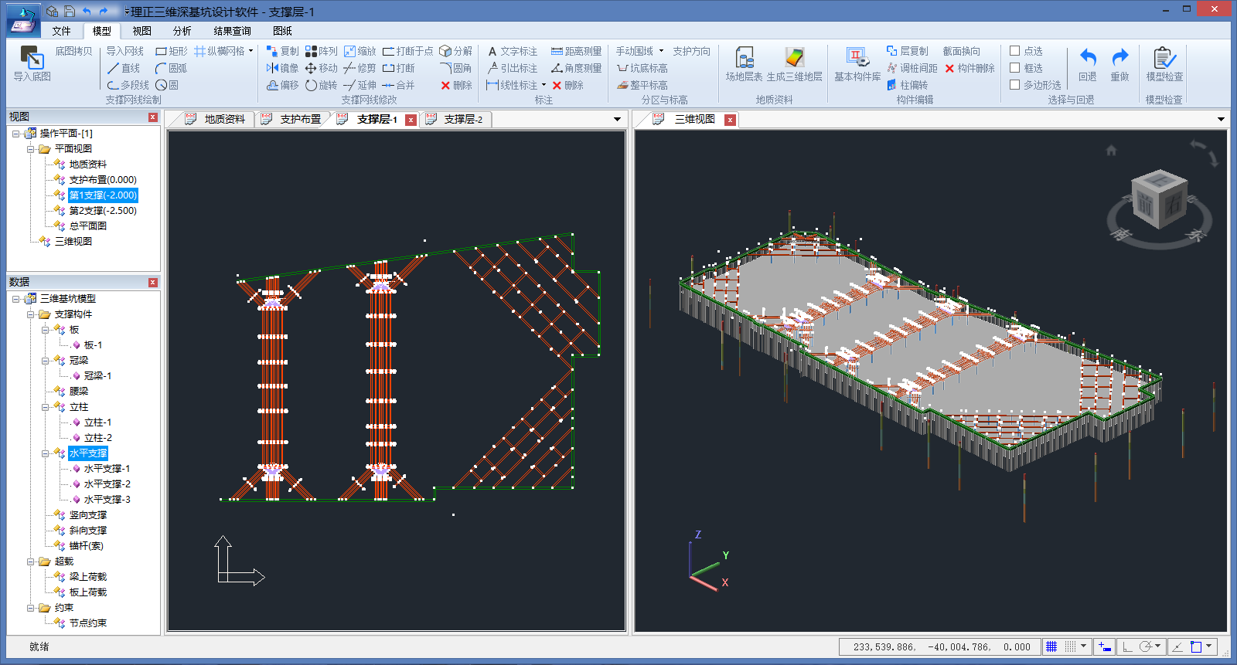The height and width of the screenshot is (665, 1237).
Task: Open the 基本构件库 component library
Action: pos(857,58)
